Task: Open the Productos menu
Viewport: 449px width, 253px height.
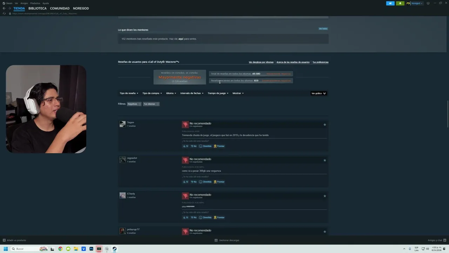Action: [35, 3]
